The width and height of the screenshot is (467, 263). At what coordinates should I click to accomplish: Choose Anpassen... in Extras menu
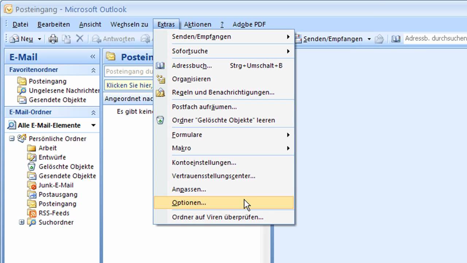click(x=224, y=189)
